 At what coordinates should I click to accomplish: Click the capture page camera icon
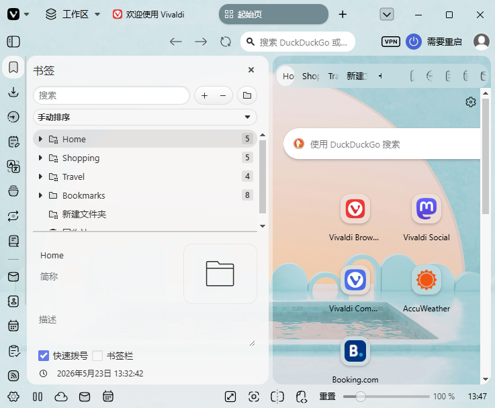[254, 397]
